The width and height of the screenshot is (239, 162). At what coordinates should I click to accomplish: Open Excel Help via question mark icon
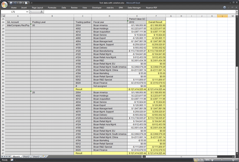click(x=225, y=7)
